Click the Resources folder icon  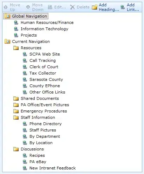tap(16, 48)
